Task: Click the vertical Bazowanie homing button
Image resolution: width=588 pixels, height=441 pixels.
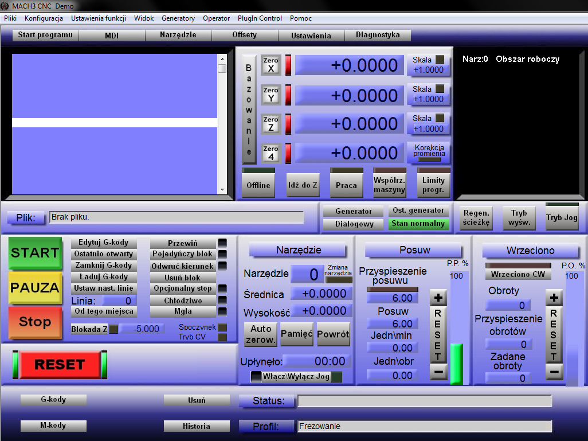Action: click(x=249, y=110)
